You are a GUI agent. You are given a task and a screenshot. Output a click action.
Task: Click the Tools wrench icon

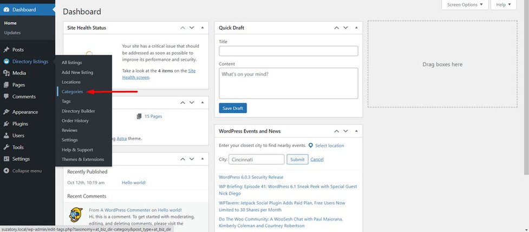pyautogui.click(x=6, y=147)
